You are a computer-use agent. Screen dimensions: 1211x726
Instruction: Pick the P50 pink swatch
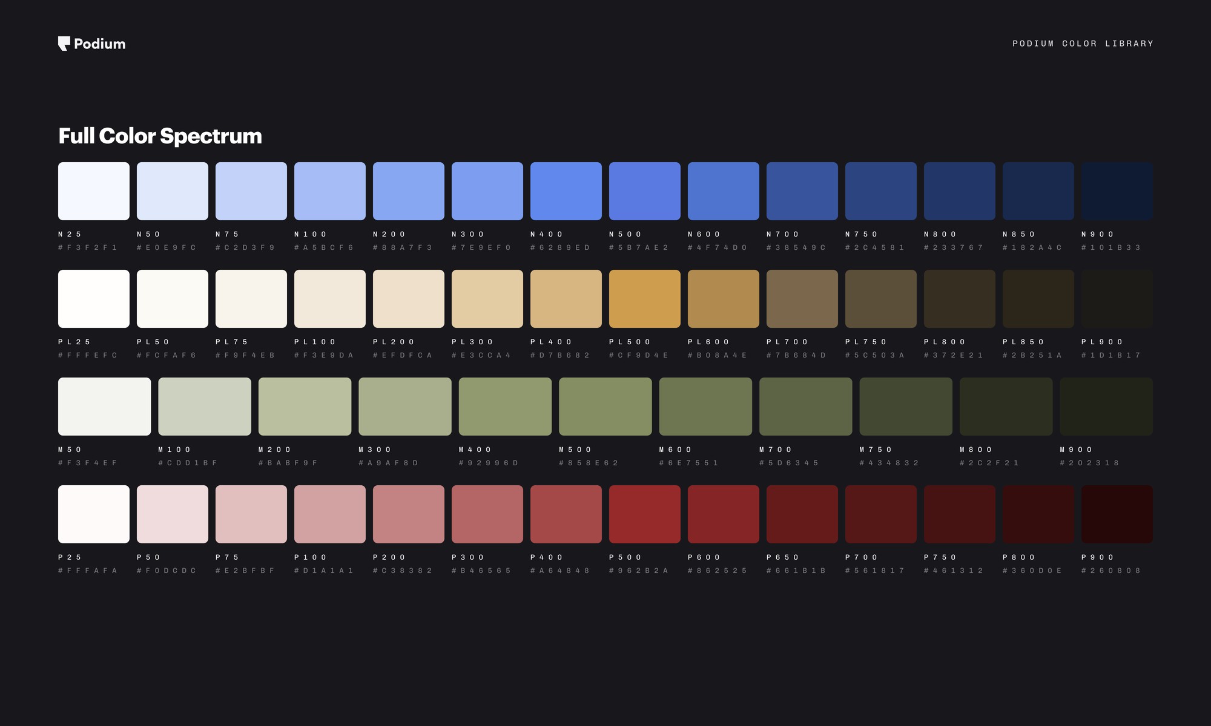[173, 514]
